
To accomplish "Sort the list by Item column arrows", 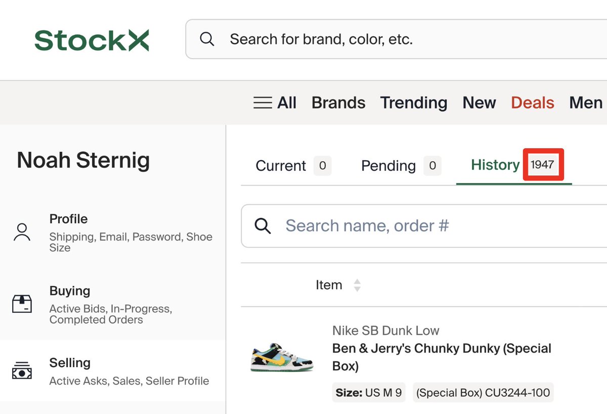I will coord(357,285).
